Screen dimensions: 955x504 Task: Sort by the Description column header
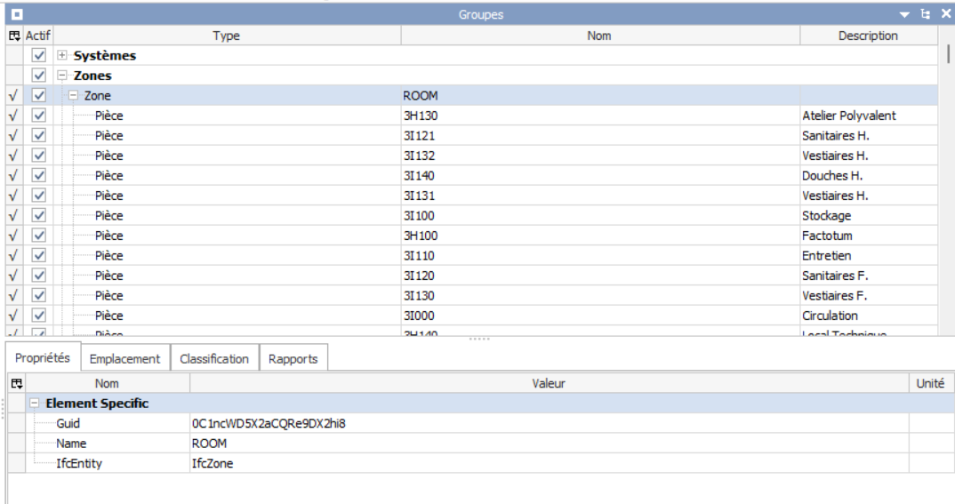point(868,36)
